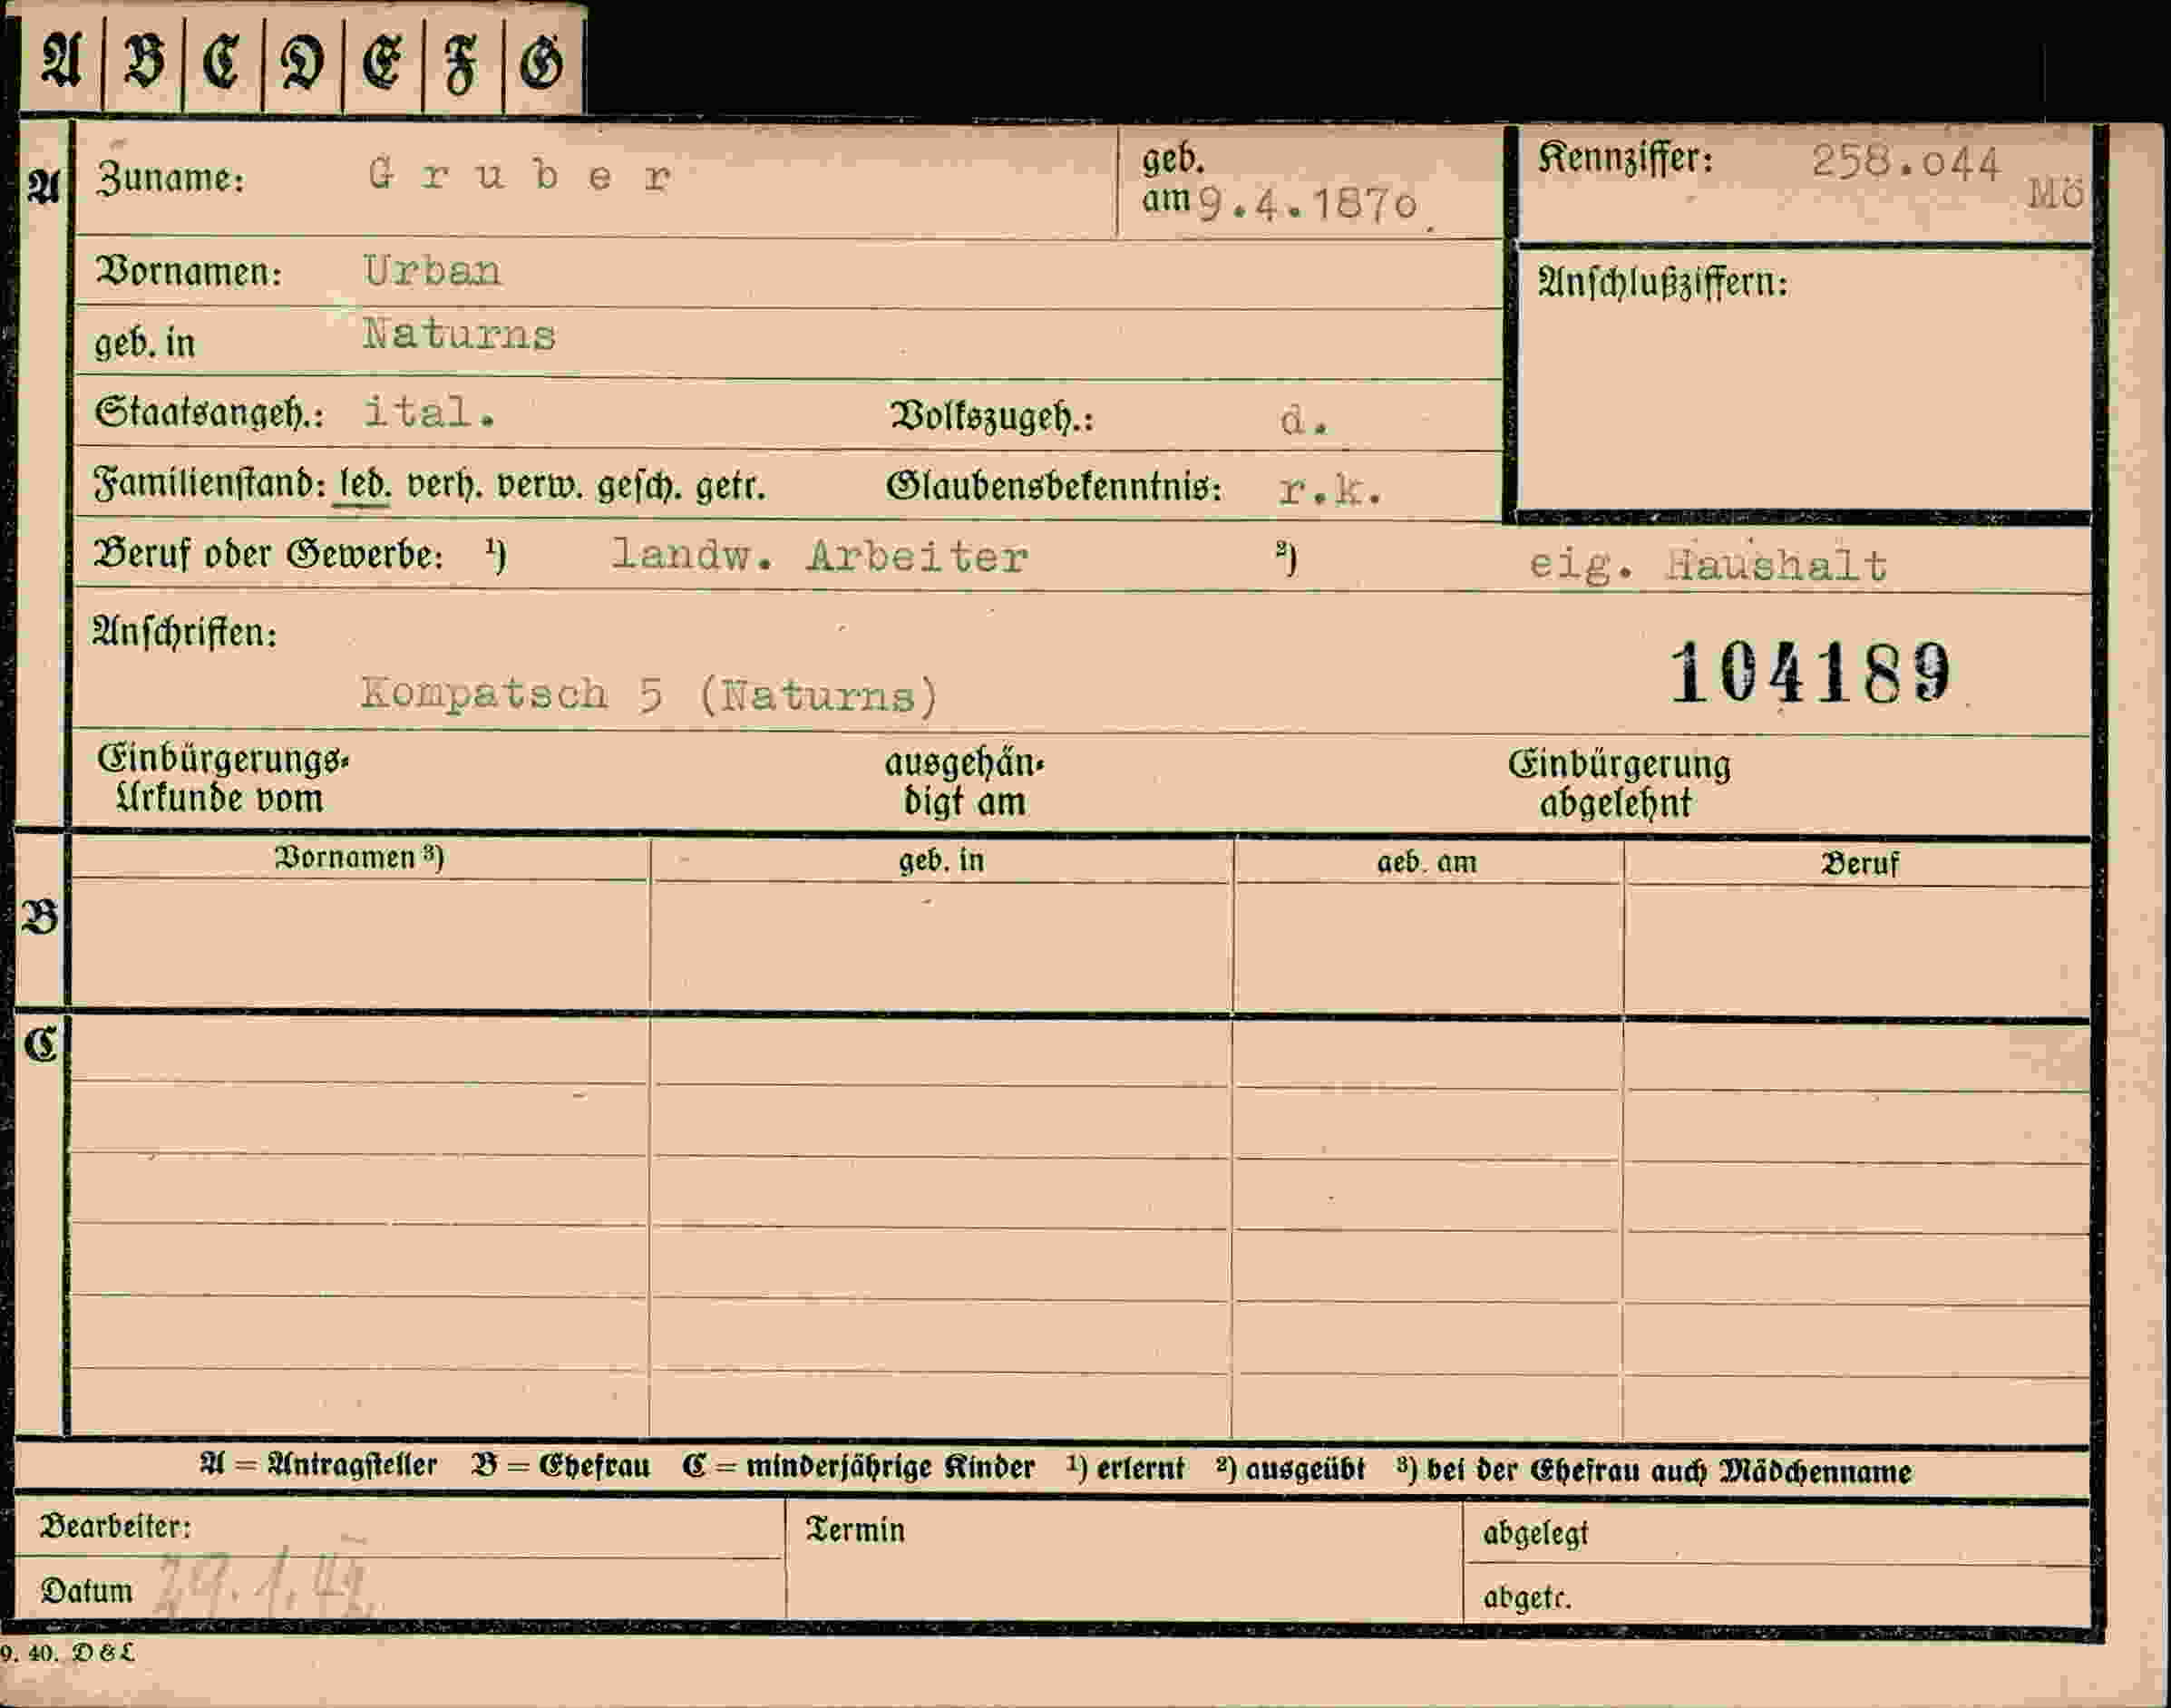Click the "Einbürgerung abgelehnt" label
2171x1708 pixels.
click(1619, 784)
